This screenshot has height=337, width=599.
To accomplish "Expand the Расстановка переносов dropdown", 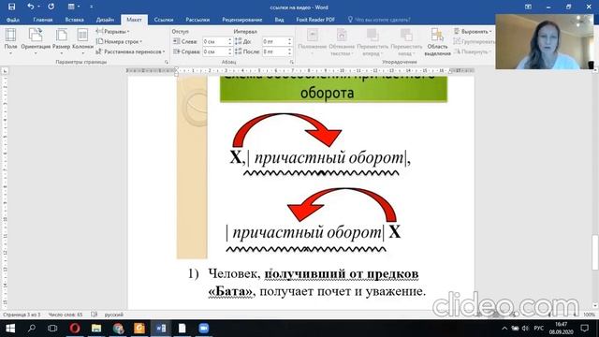I will click(130, 51).
